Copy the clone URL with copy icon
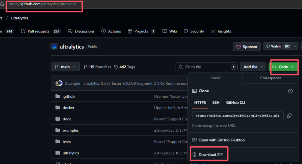Viewport: 302px width, 164px height. click(x=289, y=116)
